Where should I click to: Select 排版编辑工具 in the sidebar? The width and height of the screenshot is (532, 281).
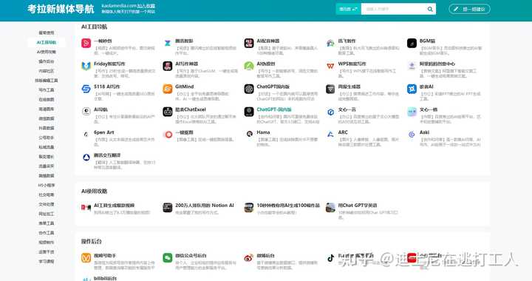click(47, 81)
